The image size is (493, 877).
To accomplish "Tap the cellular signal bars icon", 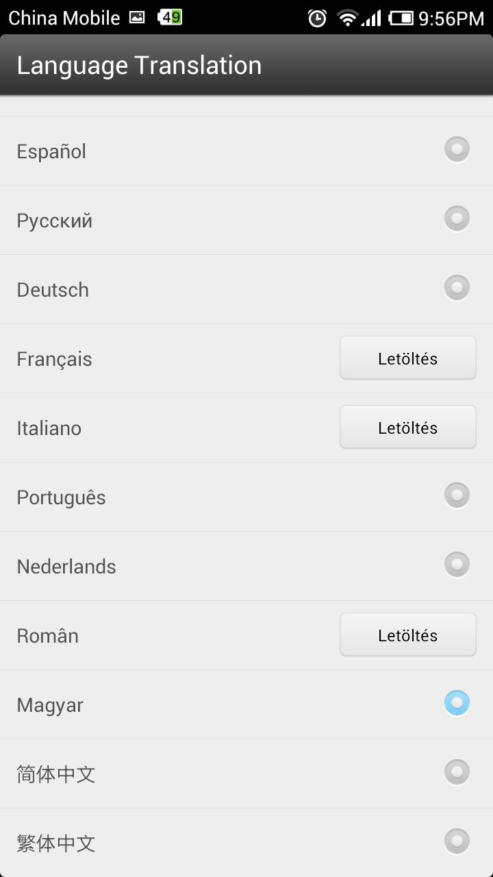I will tap(371, 18).
